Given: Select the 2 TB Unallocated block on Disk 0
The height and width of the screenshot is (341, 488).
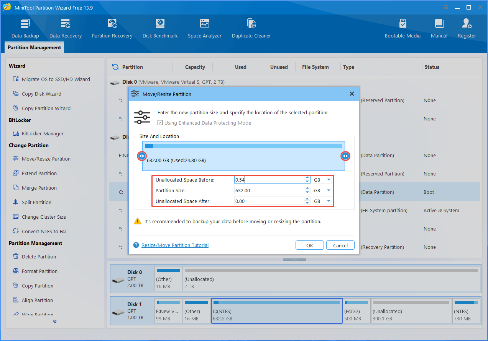Looking at the screenshot, I should pos(331,279).
